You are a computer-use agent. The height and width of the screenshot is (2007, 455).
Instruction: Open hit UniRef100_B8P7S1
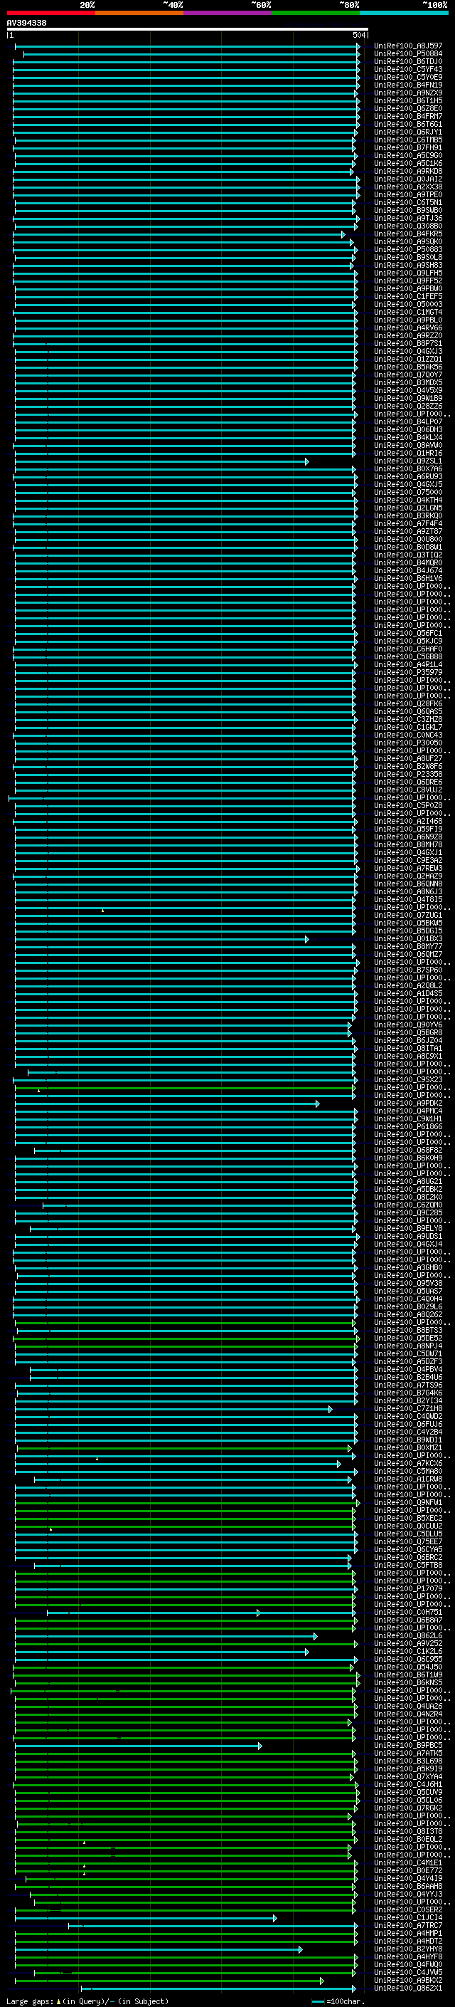[408, 344]
